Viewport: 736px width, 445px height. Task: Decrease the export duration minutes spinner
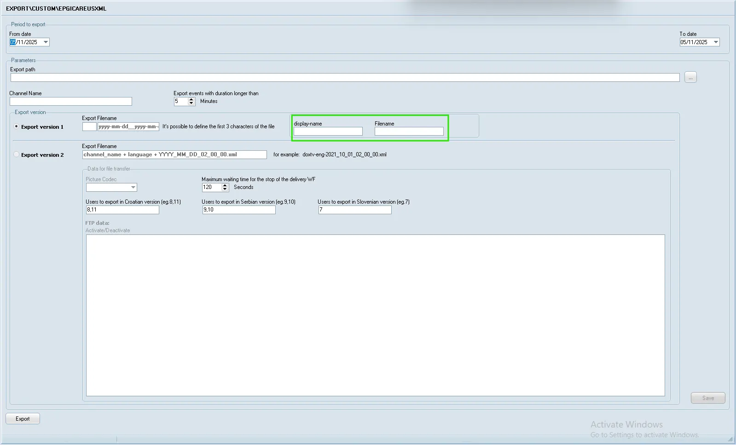coord(191,103)
